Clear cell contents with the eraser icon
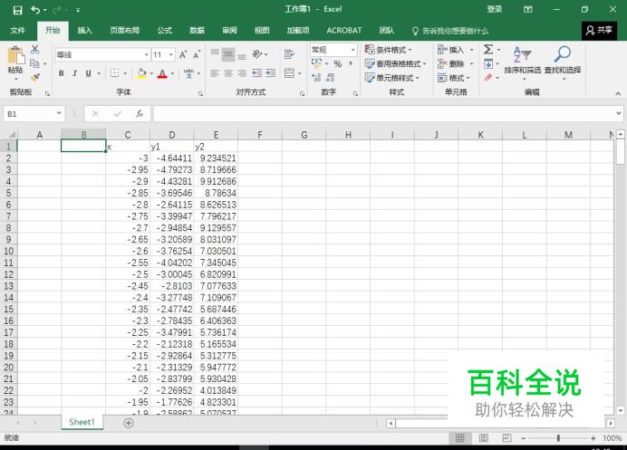Viewport: 627px width, 450px height. tap(488, 77)
